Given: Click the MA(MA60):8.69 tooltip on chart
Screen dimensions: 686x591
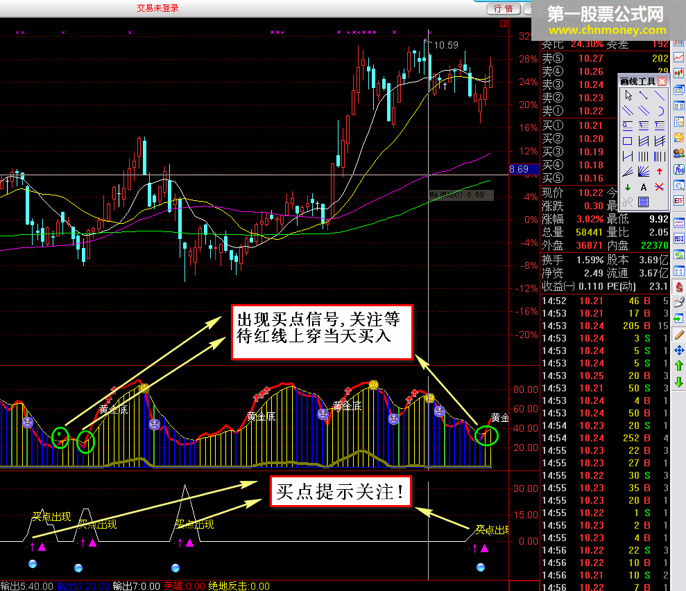Looking at the screenshot, I should 461,195.
